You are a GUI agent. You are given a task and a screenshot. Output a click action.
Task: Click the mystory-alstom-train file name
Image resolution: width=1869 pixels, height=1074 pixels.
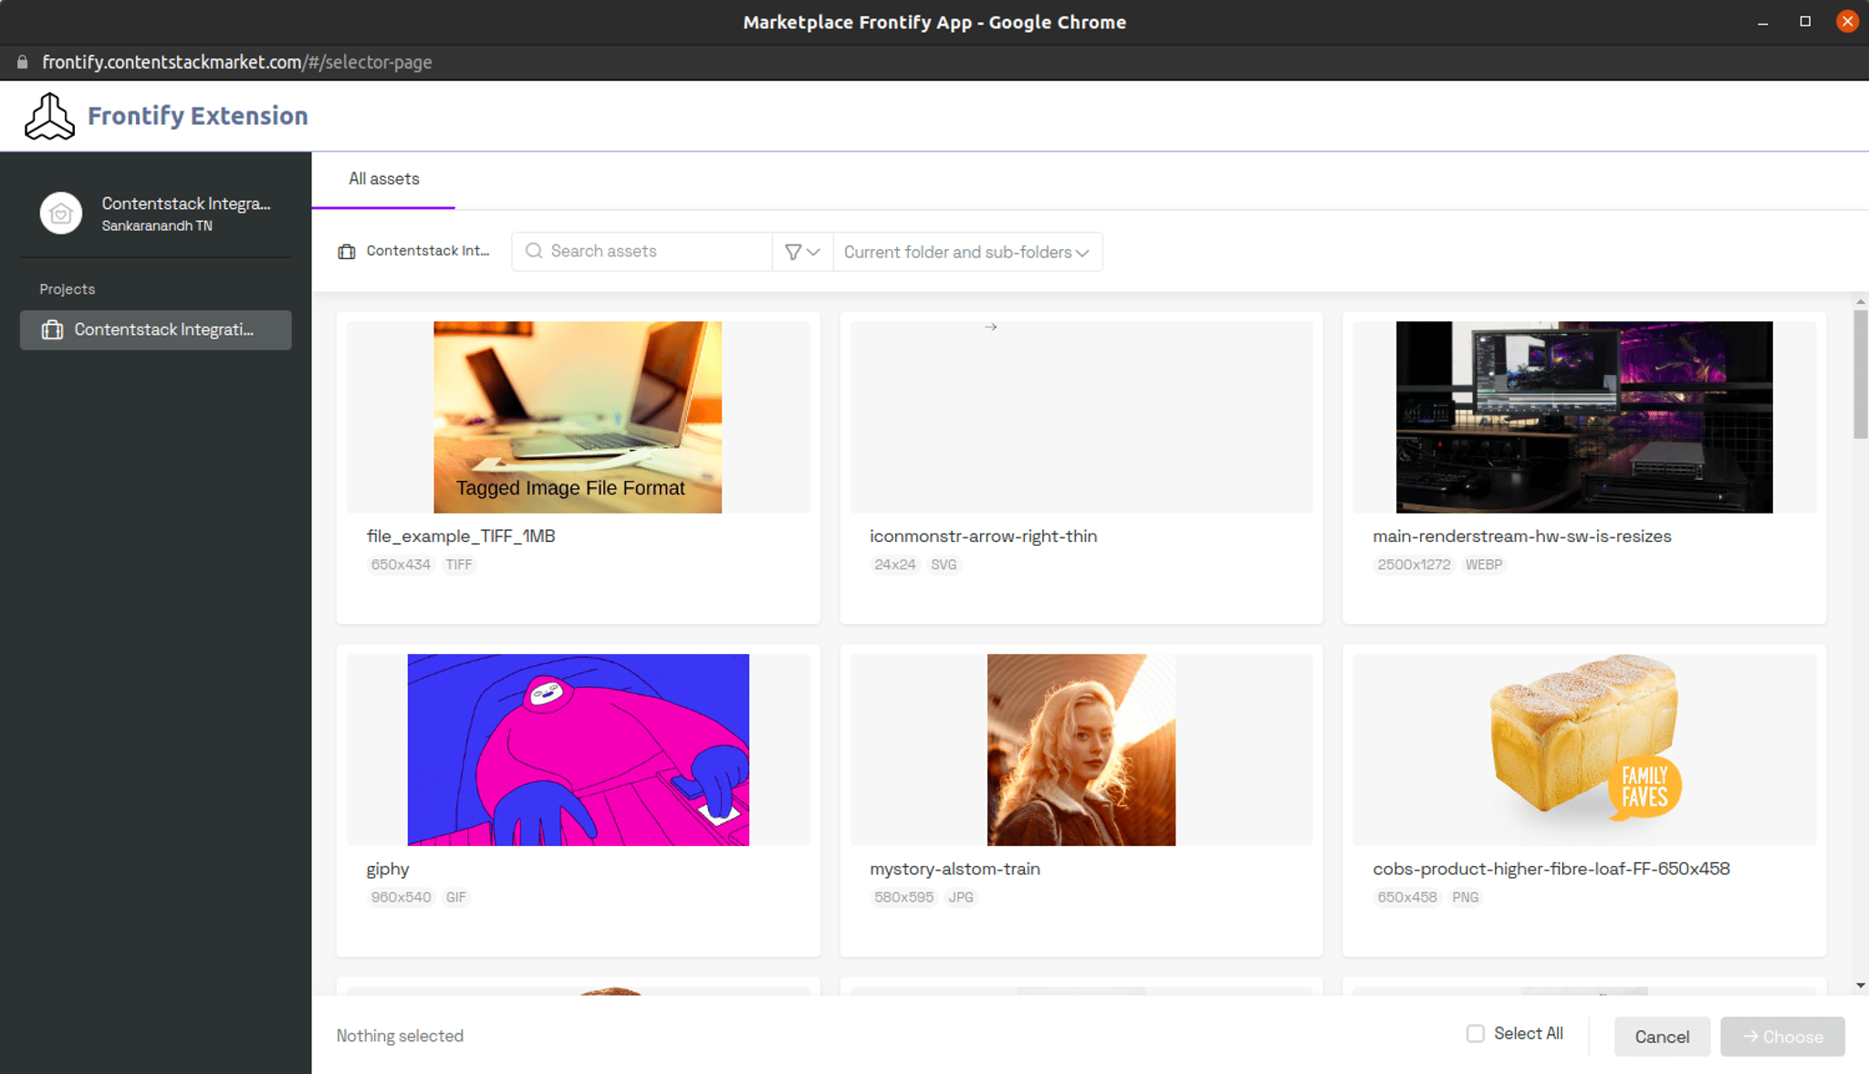955,870
